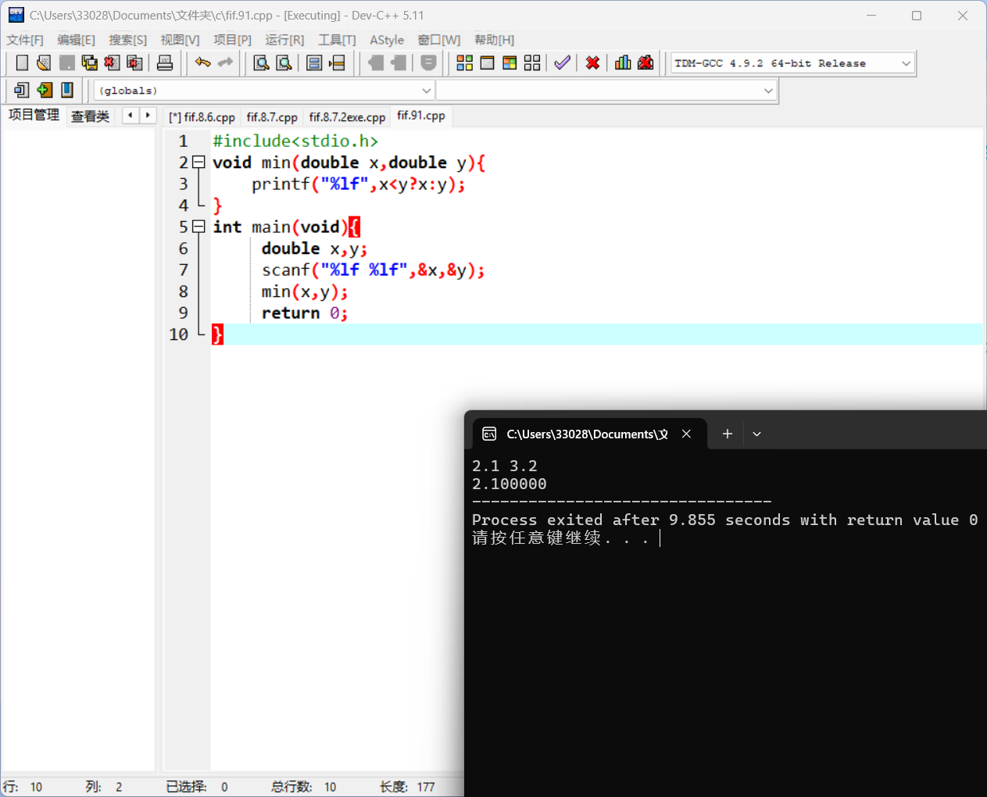This screenshot has height=797, width=987.
Task: Click the Open file toolbar icon
Action: coord(44,63)
